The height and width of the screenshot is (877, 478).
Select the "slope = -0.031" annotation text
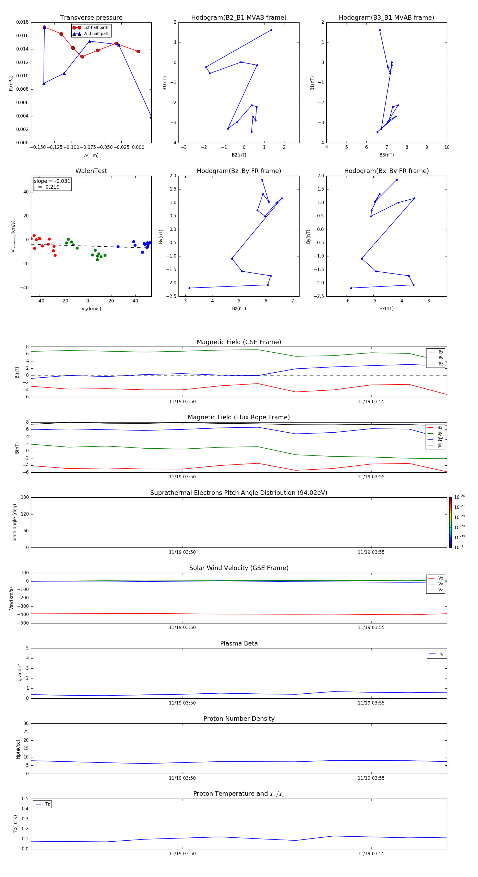52,181
